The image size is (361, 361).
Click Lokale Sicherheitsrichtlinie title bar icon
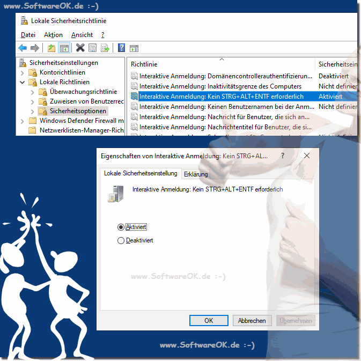(24, 20)
